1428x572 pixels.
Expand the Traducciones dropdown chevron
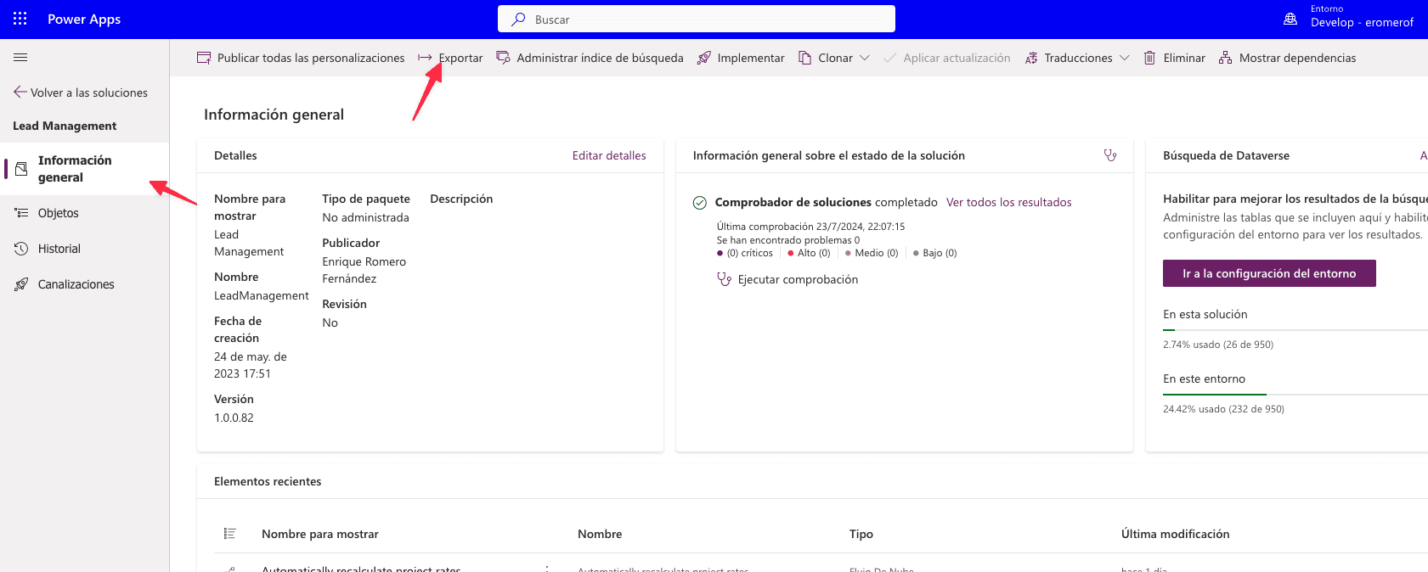point(1125,58)
